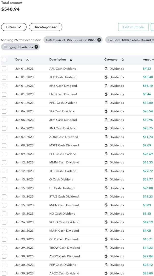Click the Date column header label
The width and height of the screenshot is (154, 276).
(x=19, y=60)
